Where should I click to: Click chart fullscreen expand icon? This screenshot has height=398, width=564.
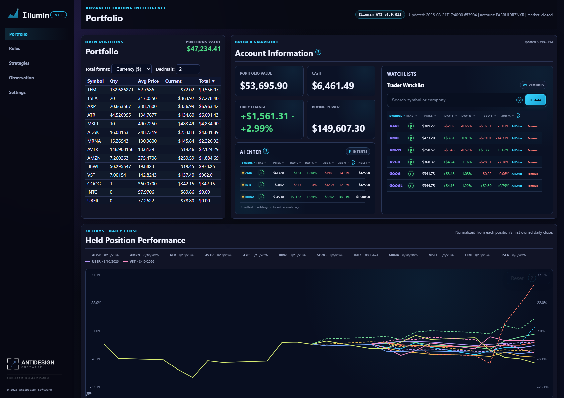coord(543,278)
